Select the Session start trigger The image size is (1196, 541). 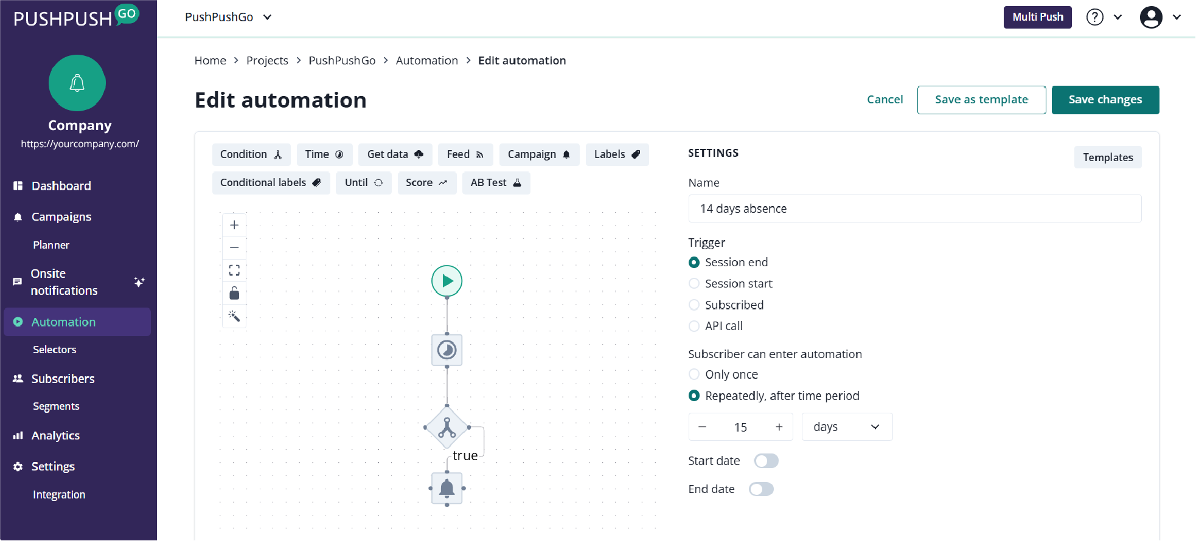694,284
